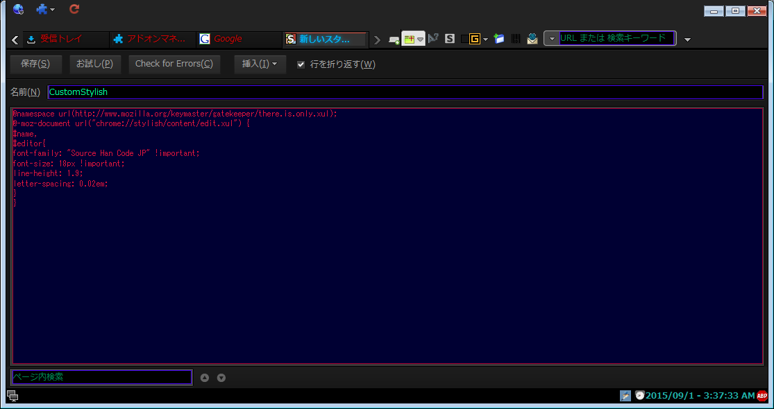This screenshot has height=409, width=774.
Task: Open the URL bar history dropdown arrow
Action: pos(552,39)
